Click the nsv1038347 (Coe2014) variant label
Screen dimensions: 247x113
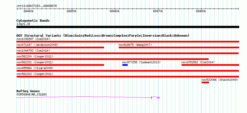[x=33, y=39]
